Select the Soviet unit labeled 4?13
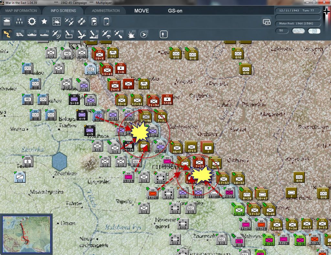This screenshot has width=331, height=255. coord(191,147)
